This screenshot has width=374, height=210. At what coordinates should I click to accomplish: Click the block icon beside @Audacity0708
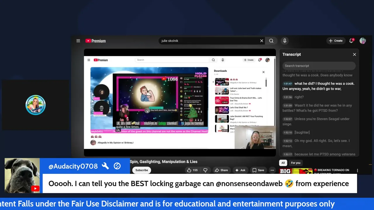pyautogui.click(x=117, y=166)
